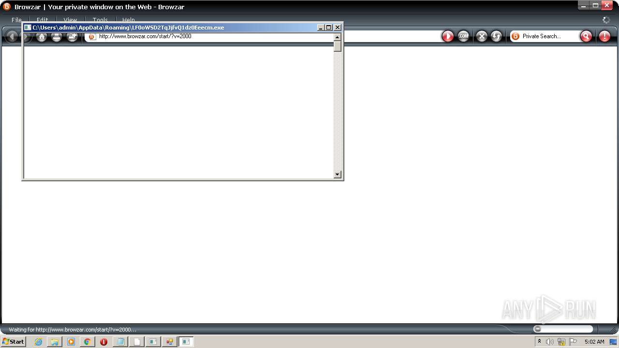Go to the home page in Browzar
The image size is (619, 348).
pos(42,37)
